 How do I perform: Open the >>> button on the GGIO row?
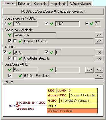point(99,52)
